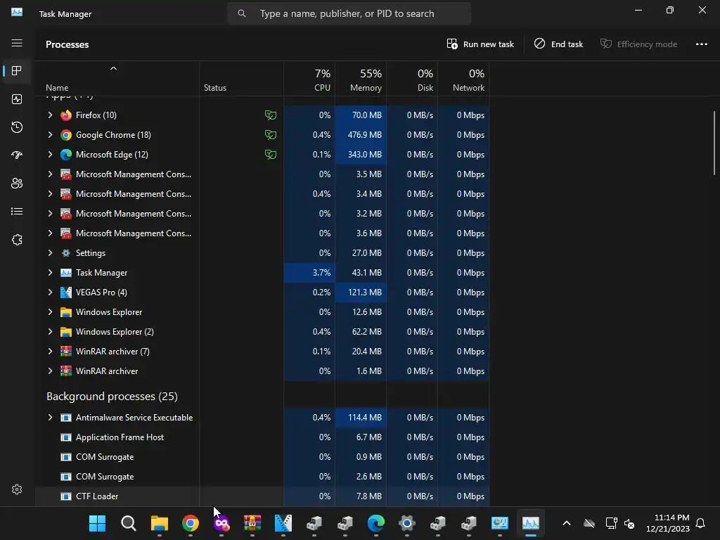Open the hamburger navigation menu
Image resolution: width=720 pixels, height=540 pixels.
17,43
